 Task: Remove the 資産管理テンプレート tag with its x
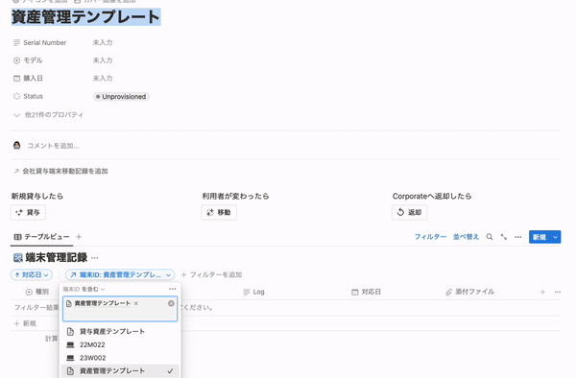click(136, 303)
